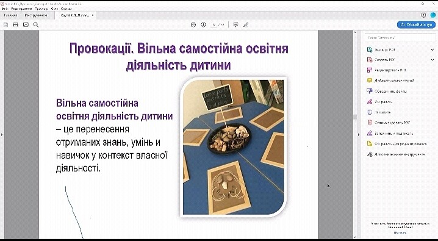Expand the Экспорт PDF chevron
This screenshot has width=438, height=241.
433,49
